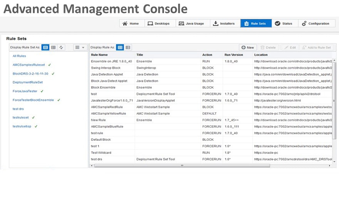Select the All Rules link

pos(19,56)
